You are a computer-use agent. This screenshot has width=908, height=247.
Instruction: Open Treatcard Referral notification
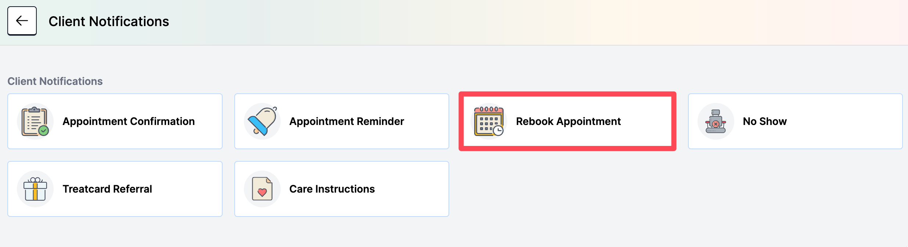115,189
